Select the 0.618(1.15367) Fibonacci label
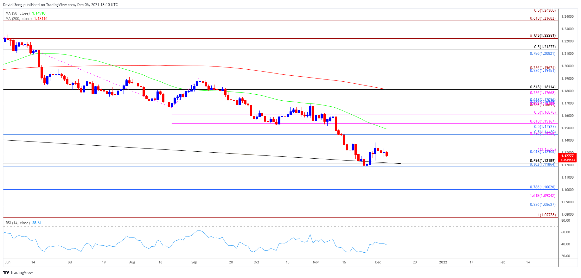The image size is (581, 278). point(543,121)
